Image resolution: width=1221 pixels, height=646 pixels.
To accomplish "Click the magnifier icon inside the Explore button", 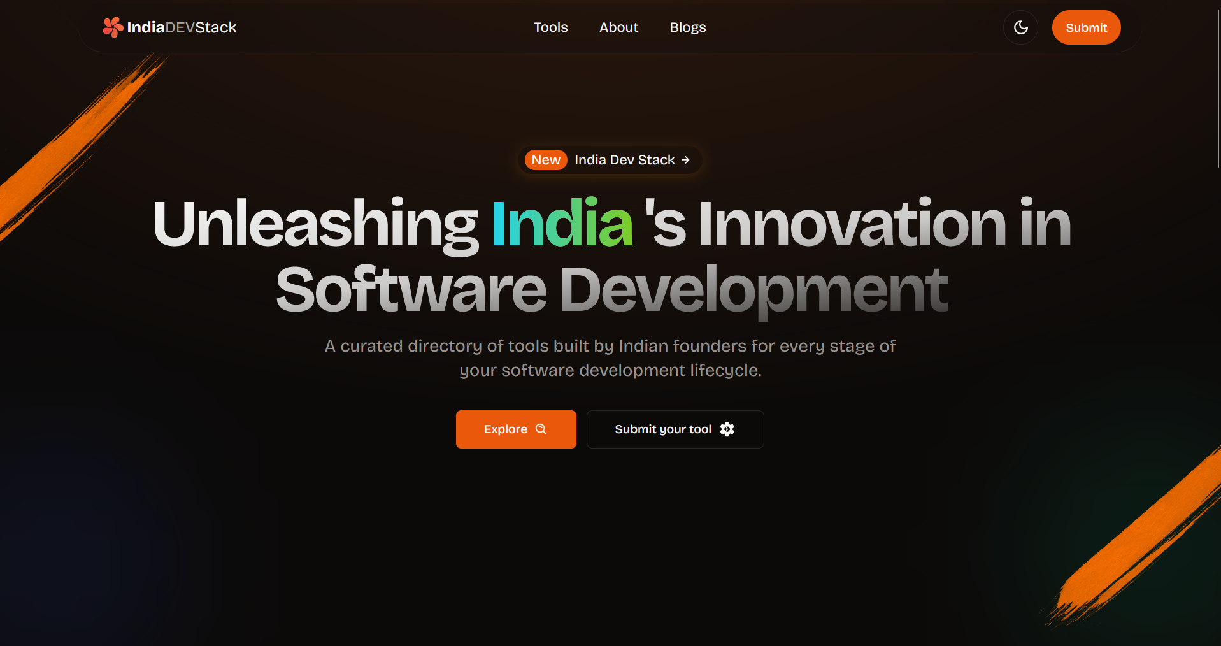I will tap(540, 429).
